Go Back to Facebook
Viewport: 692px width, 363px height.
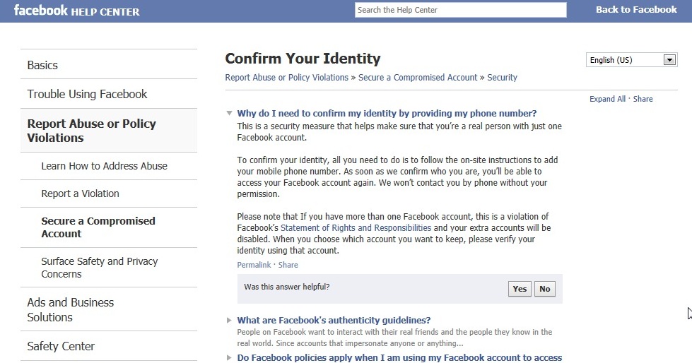point(636,10)
